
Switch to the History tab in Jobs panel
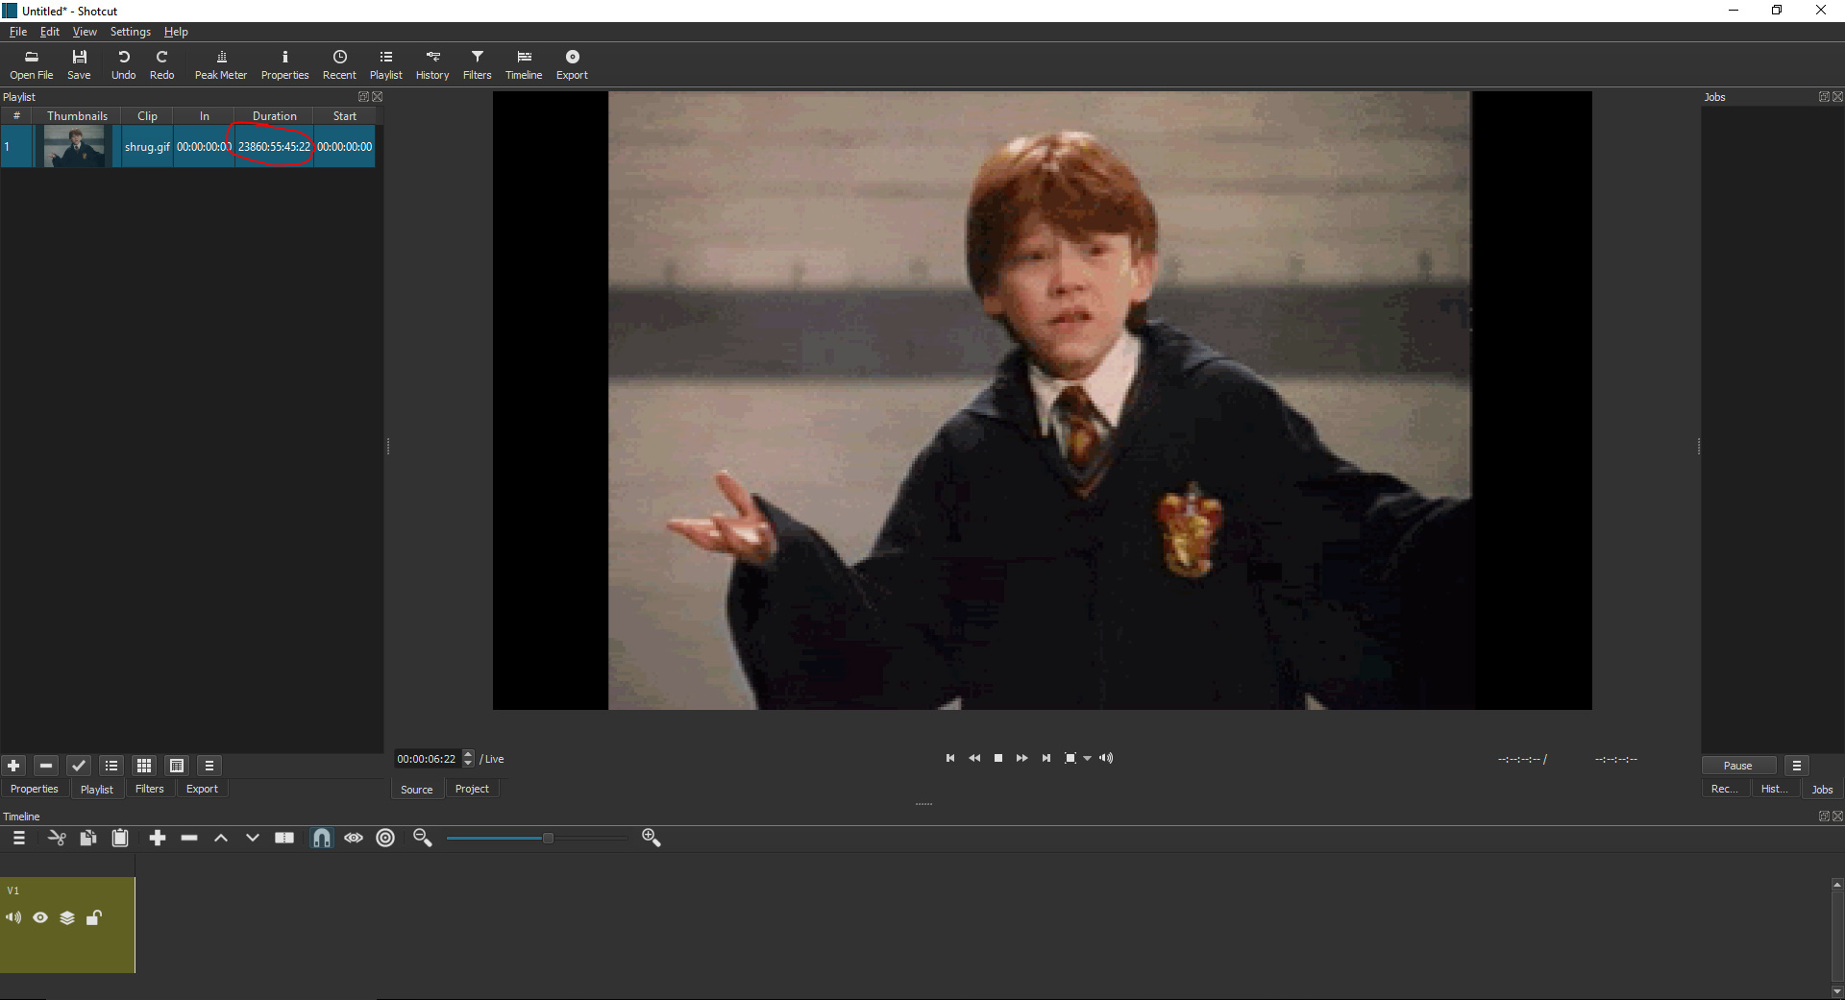[1774, 789]
